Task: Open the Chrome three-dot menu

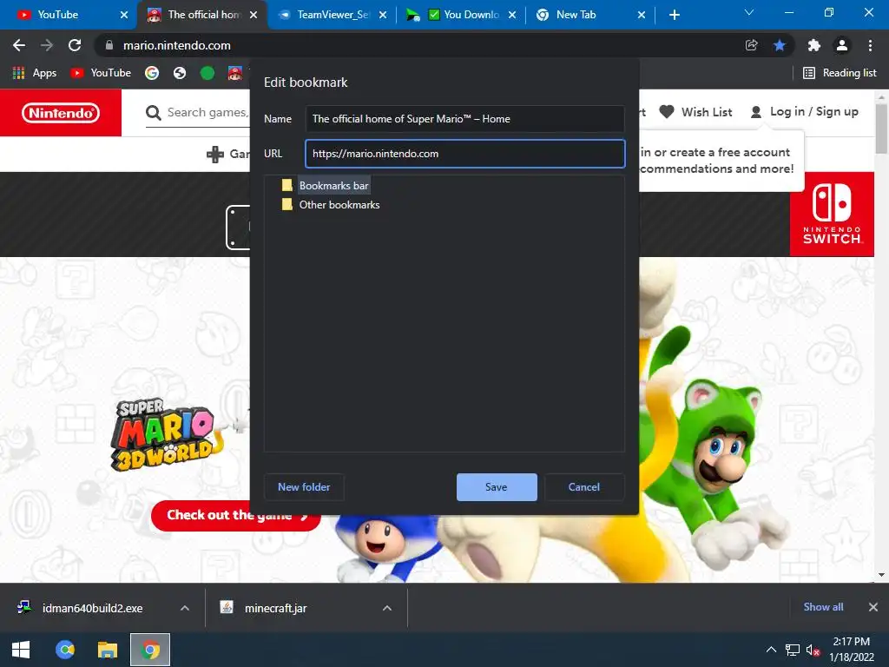Action: [870, 45]
